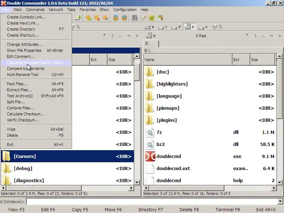Sort left panel by Ext column header
This screenshot has height=213, width=284.
click(x=99, y=60)
